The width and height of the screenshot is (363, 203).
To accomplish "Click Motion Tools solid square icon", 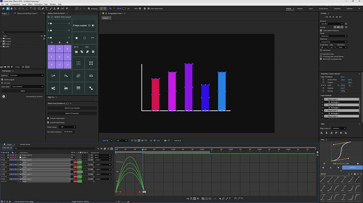I will tap(76, 38).
